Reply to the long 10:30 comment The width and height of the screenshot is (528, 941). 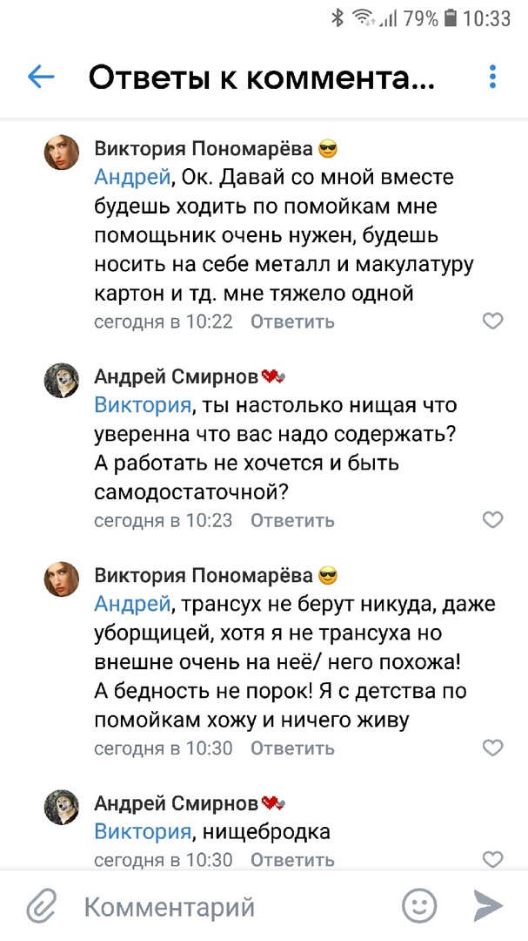pyautogui.click(x=292, y=748)
